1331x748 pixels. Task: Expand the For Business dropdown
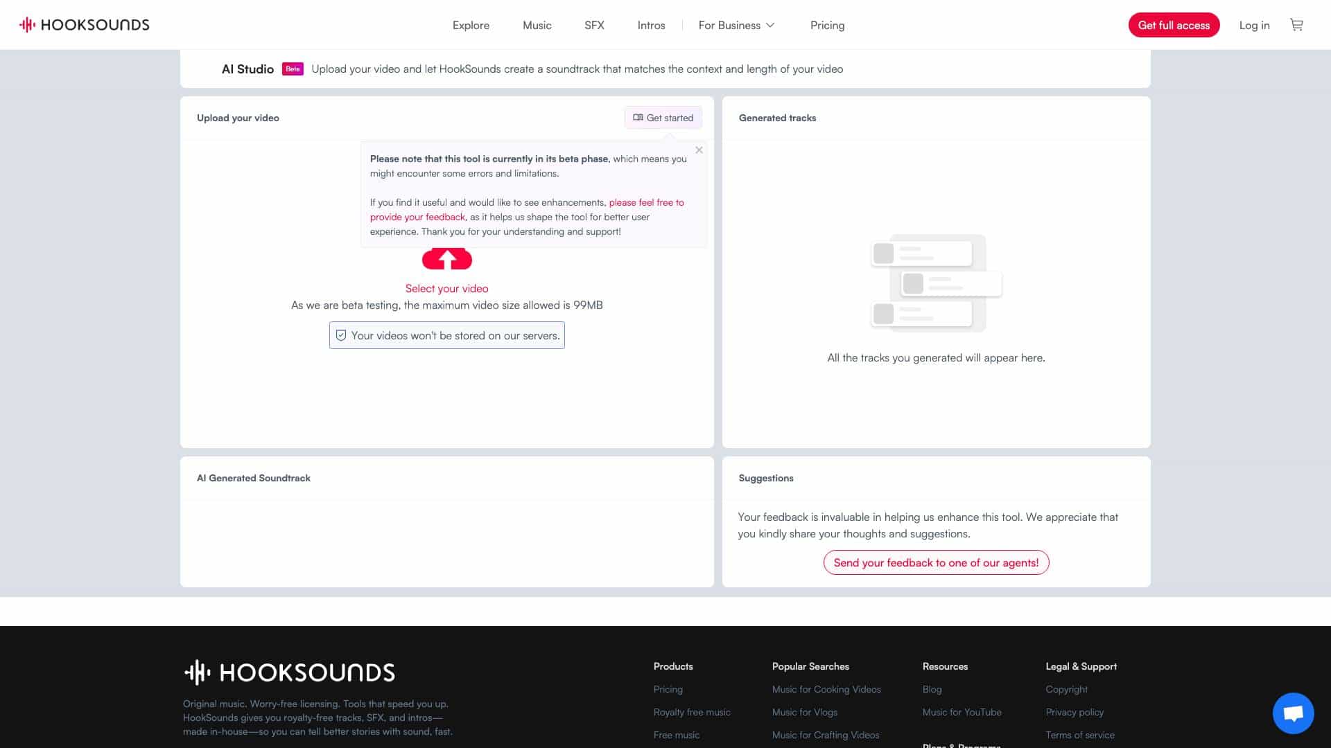(736, 25)
